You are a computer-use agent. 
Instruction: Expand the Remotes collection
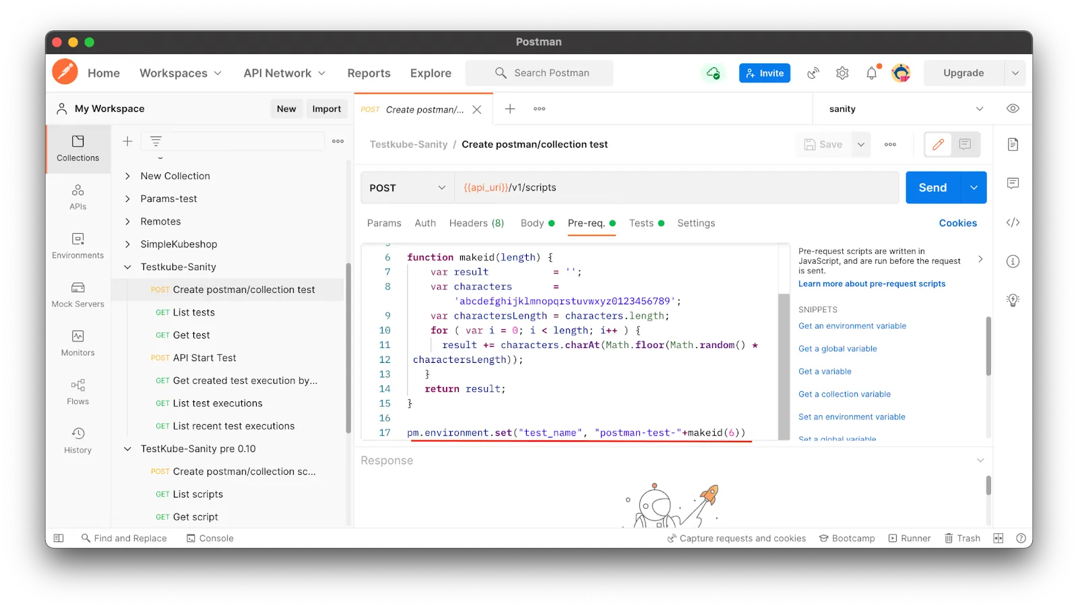pyautogui.click(x=128, y=221)
